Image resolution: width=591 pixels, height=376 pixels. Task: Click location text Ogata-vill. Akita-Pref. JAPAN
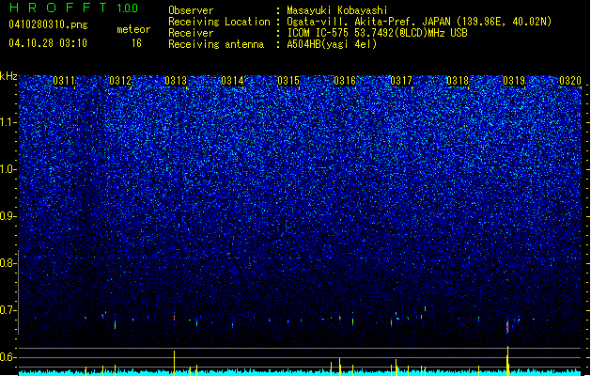(368, 22)
